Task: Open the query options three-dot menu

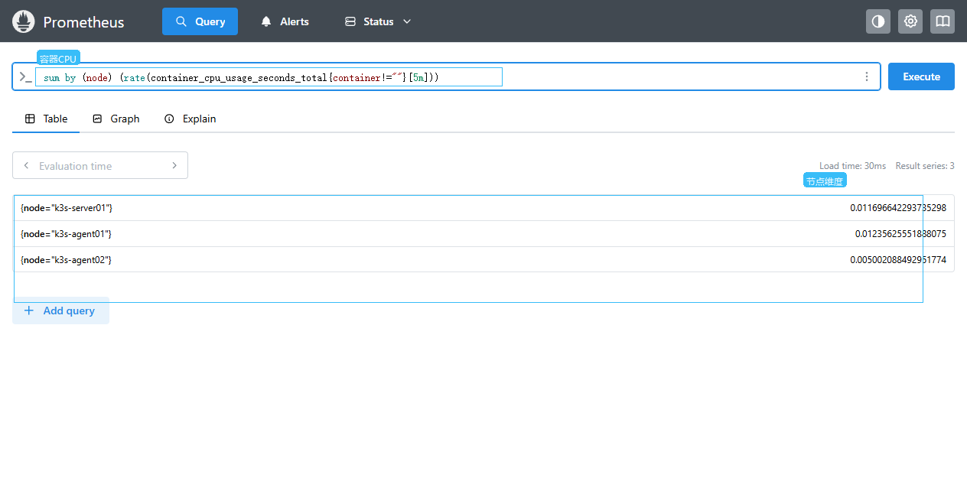Action: pos(867,76)
